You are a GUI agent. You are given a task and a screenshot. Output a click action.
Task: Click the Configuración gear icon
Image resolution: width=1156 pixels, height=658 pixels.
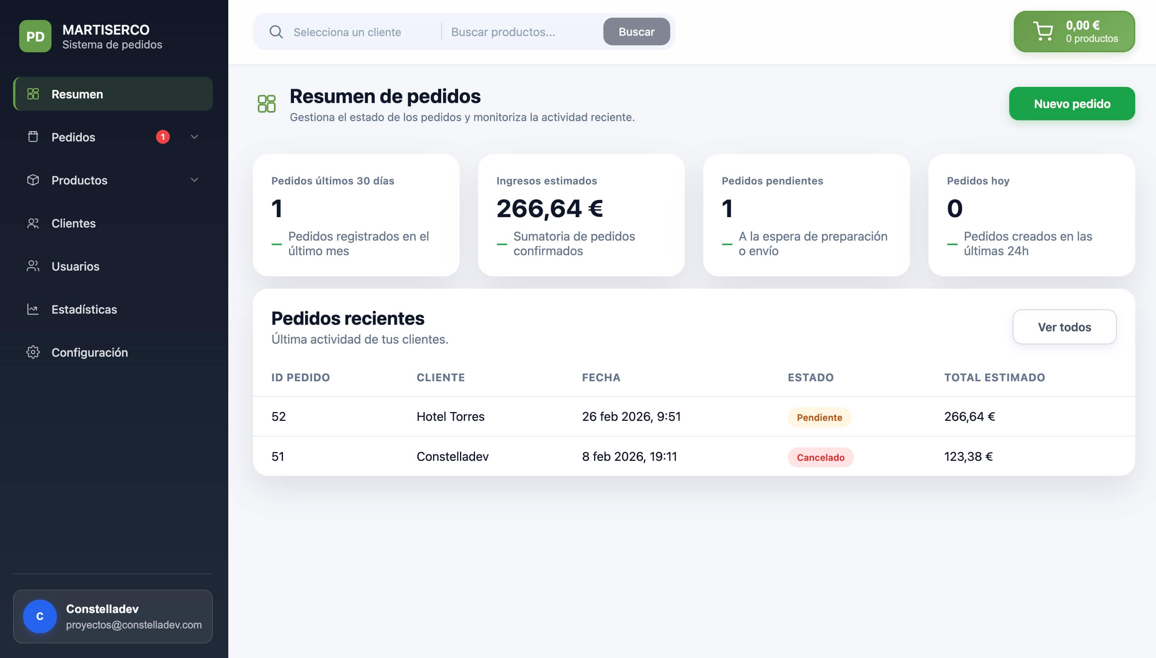(x=33, y=352)
